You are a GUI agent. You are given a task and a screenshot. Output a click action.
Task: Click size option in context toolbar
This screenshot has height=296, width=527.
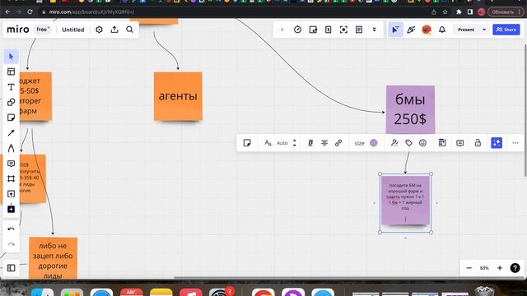pyautogui.click(x=359, y=143)
